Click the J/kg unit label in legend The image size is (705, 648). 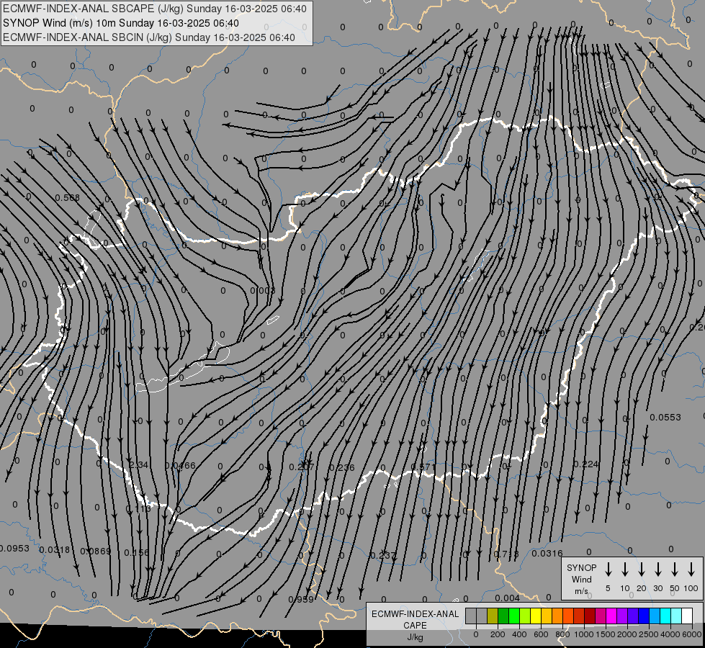click(x=415, y=637)
